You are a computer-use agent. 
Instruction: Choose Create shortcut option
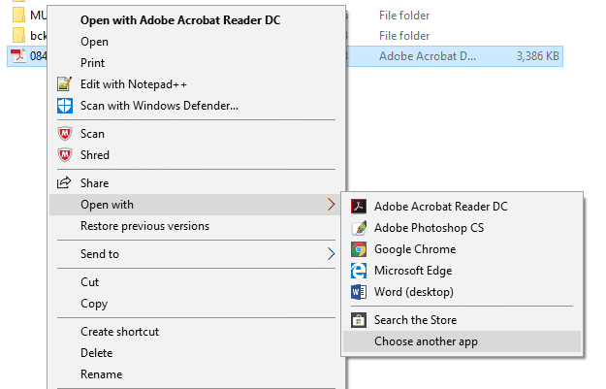pyautogui.click(x=119, y=332)
